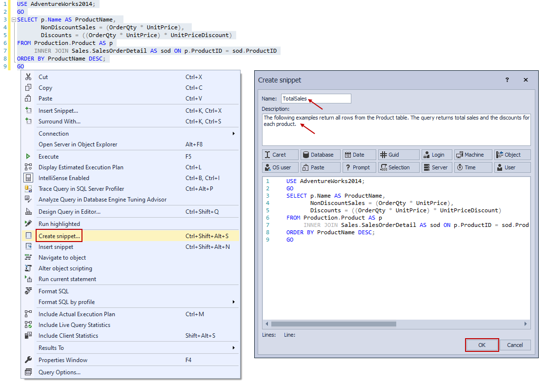Click the Paste clipboard icon in context menu
This screenshot has height=386, width=548.
(x=28, y=99)
